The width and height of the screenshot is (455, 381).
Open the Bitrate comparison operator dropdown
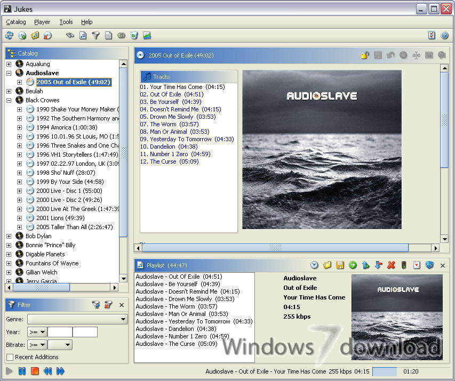pyautogui.click(x=37, y=345)
